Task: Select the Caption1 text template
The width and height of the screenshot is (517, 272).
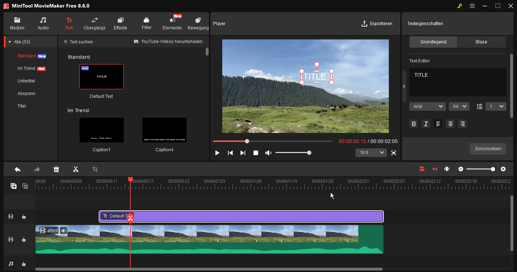Action: [x=101, y=130]
